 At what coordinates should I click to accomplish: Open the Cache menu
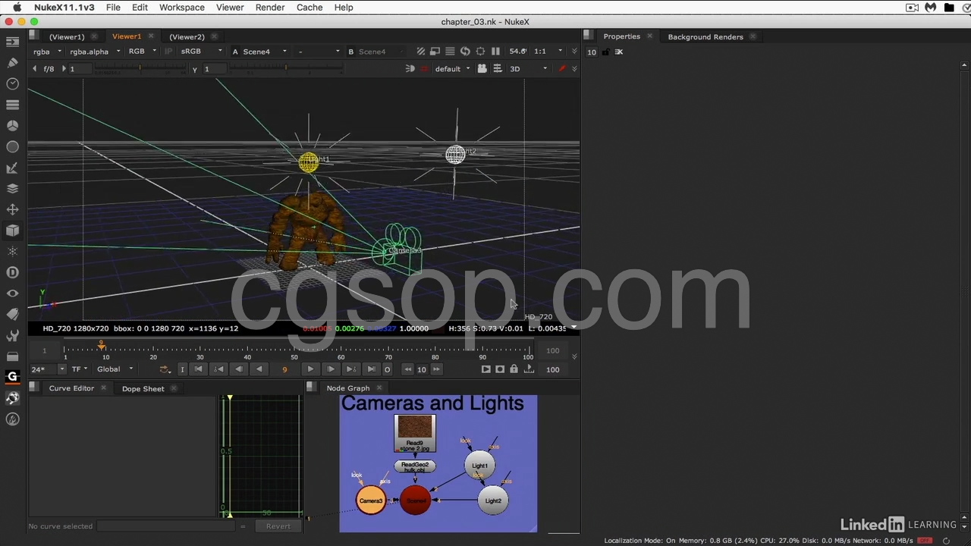click(310, 8)
